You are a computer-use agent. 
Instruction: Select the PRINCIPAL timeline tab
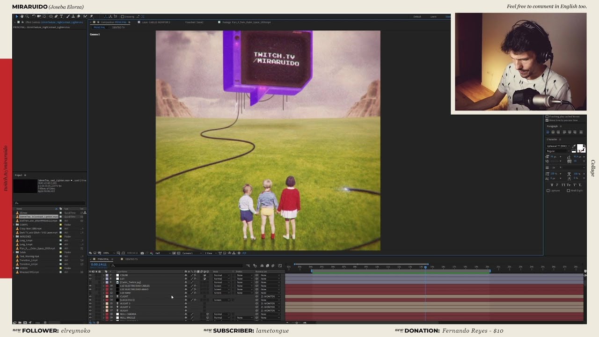(103, 259)
